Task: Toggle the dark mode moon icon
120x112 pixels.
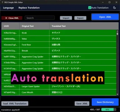Action: tap(114, 8)
